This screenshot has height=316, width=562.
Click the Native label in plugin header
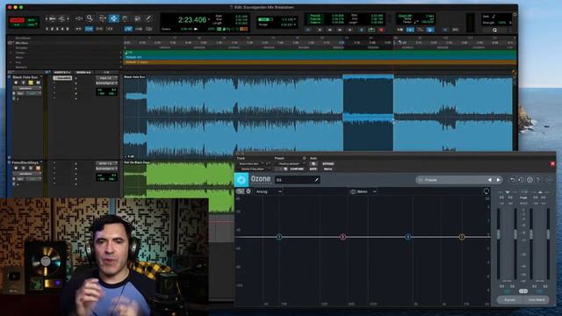pos(328,169)
